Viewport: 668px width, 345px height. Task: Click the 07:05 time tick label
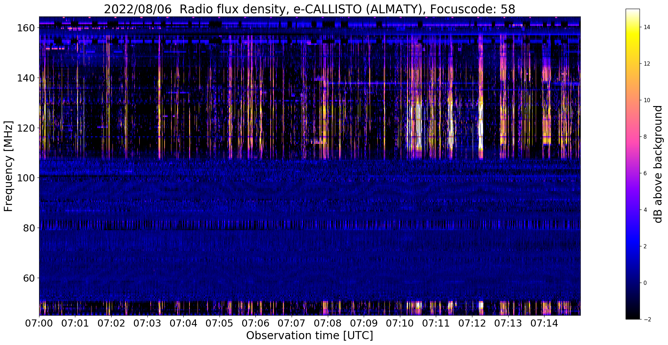[220, 323]
